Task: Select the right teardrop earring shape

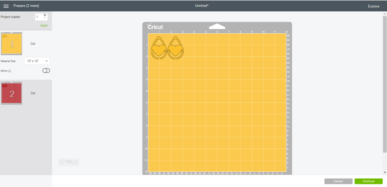Action: pos(175,48)
